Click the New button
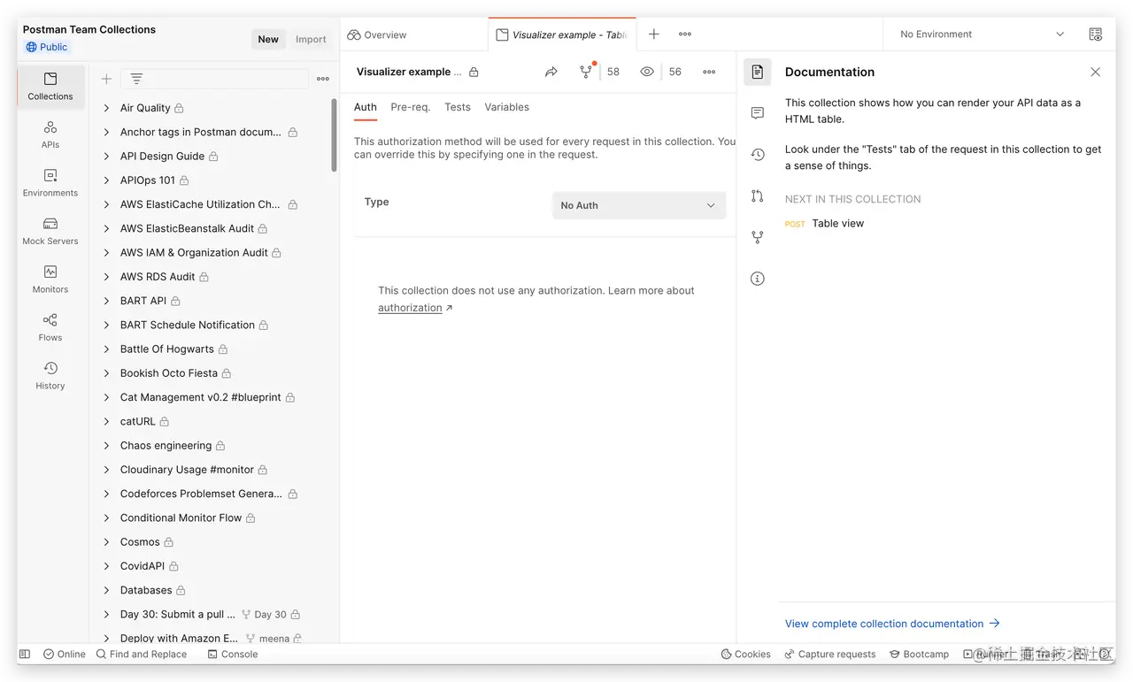This screenshot has height=682, width=1133. click(268, 39)
